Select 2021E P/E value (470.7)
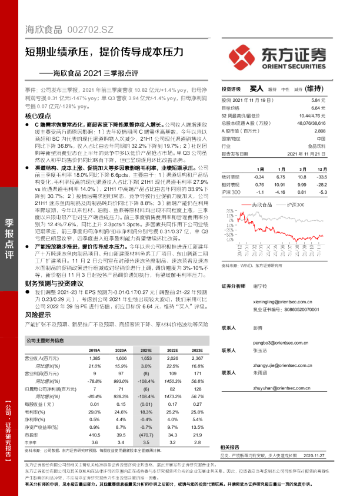350x496 pixels. [x=146, y=435]
